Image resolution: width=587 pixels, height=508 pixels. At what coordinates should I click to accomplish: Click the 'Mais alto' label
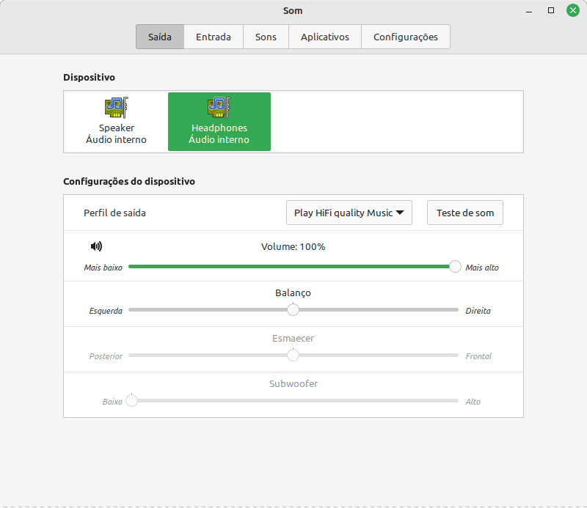click(482, 268)
